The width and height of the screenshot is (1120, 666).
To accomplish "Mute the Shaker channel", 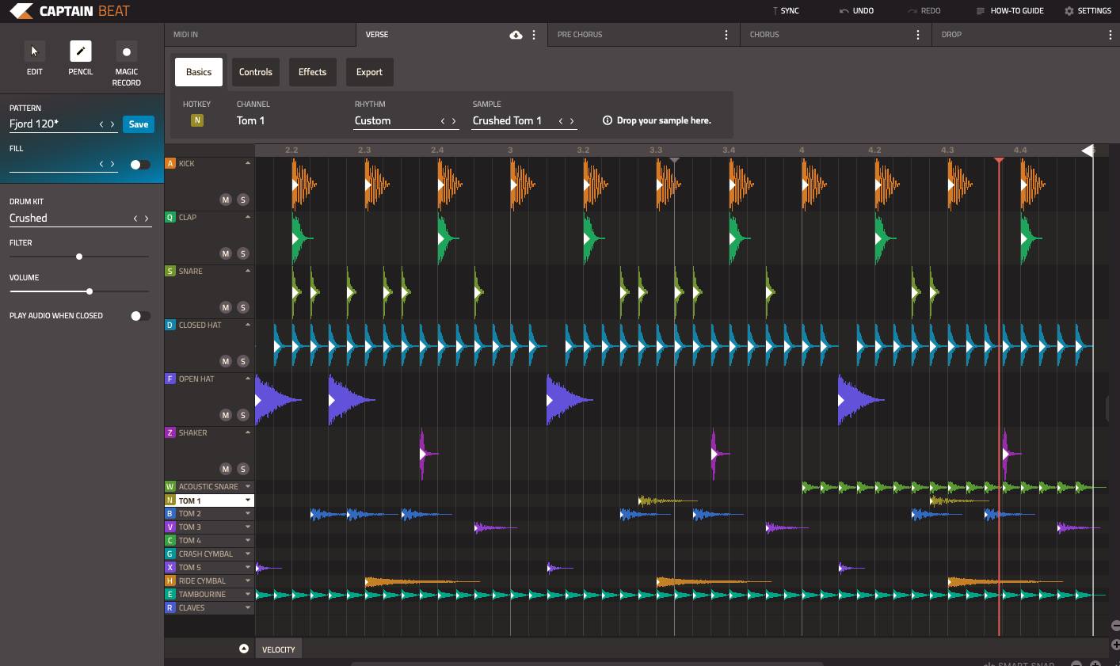I will pos(226,469).
